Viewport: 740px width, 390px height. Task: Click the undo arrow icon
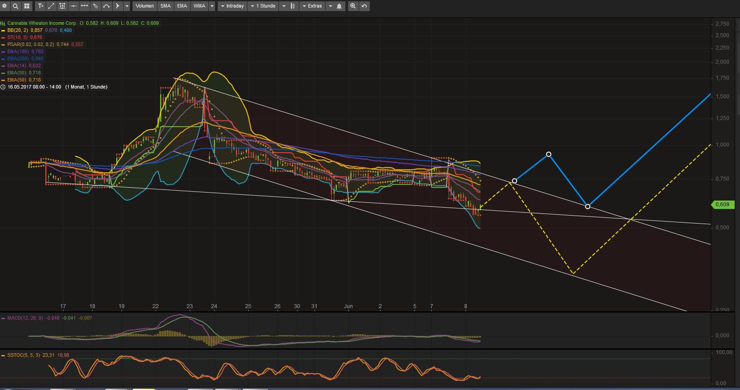[x=364, y=6]
